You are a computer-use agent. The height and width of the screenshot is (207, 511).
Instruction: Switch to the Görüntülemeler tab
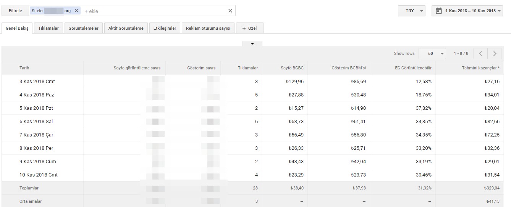[83, 28]
